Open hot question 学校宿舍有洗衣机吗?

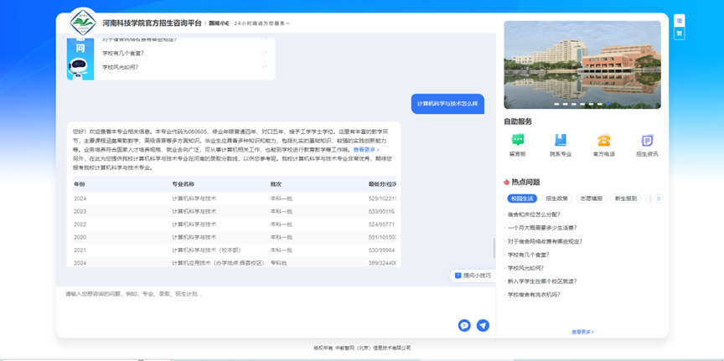pos(534,295)
